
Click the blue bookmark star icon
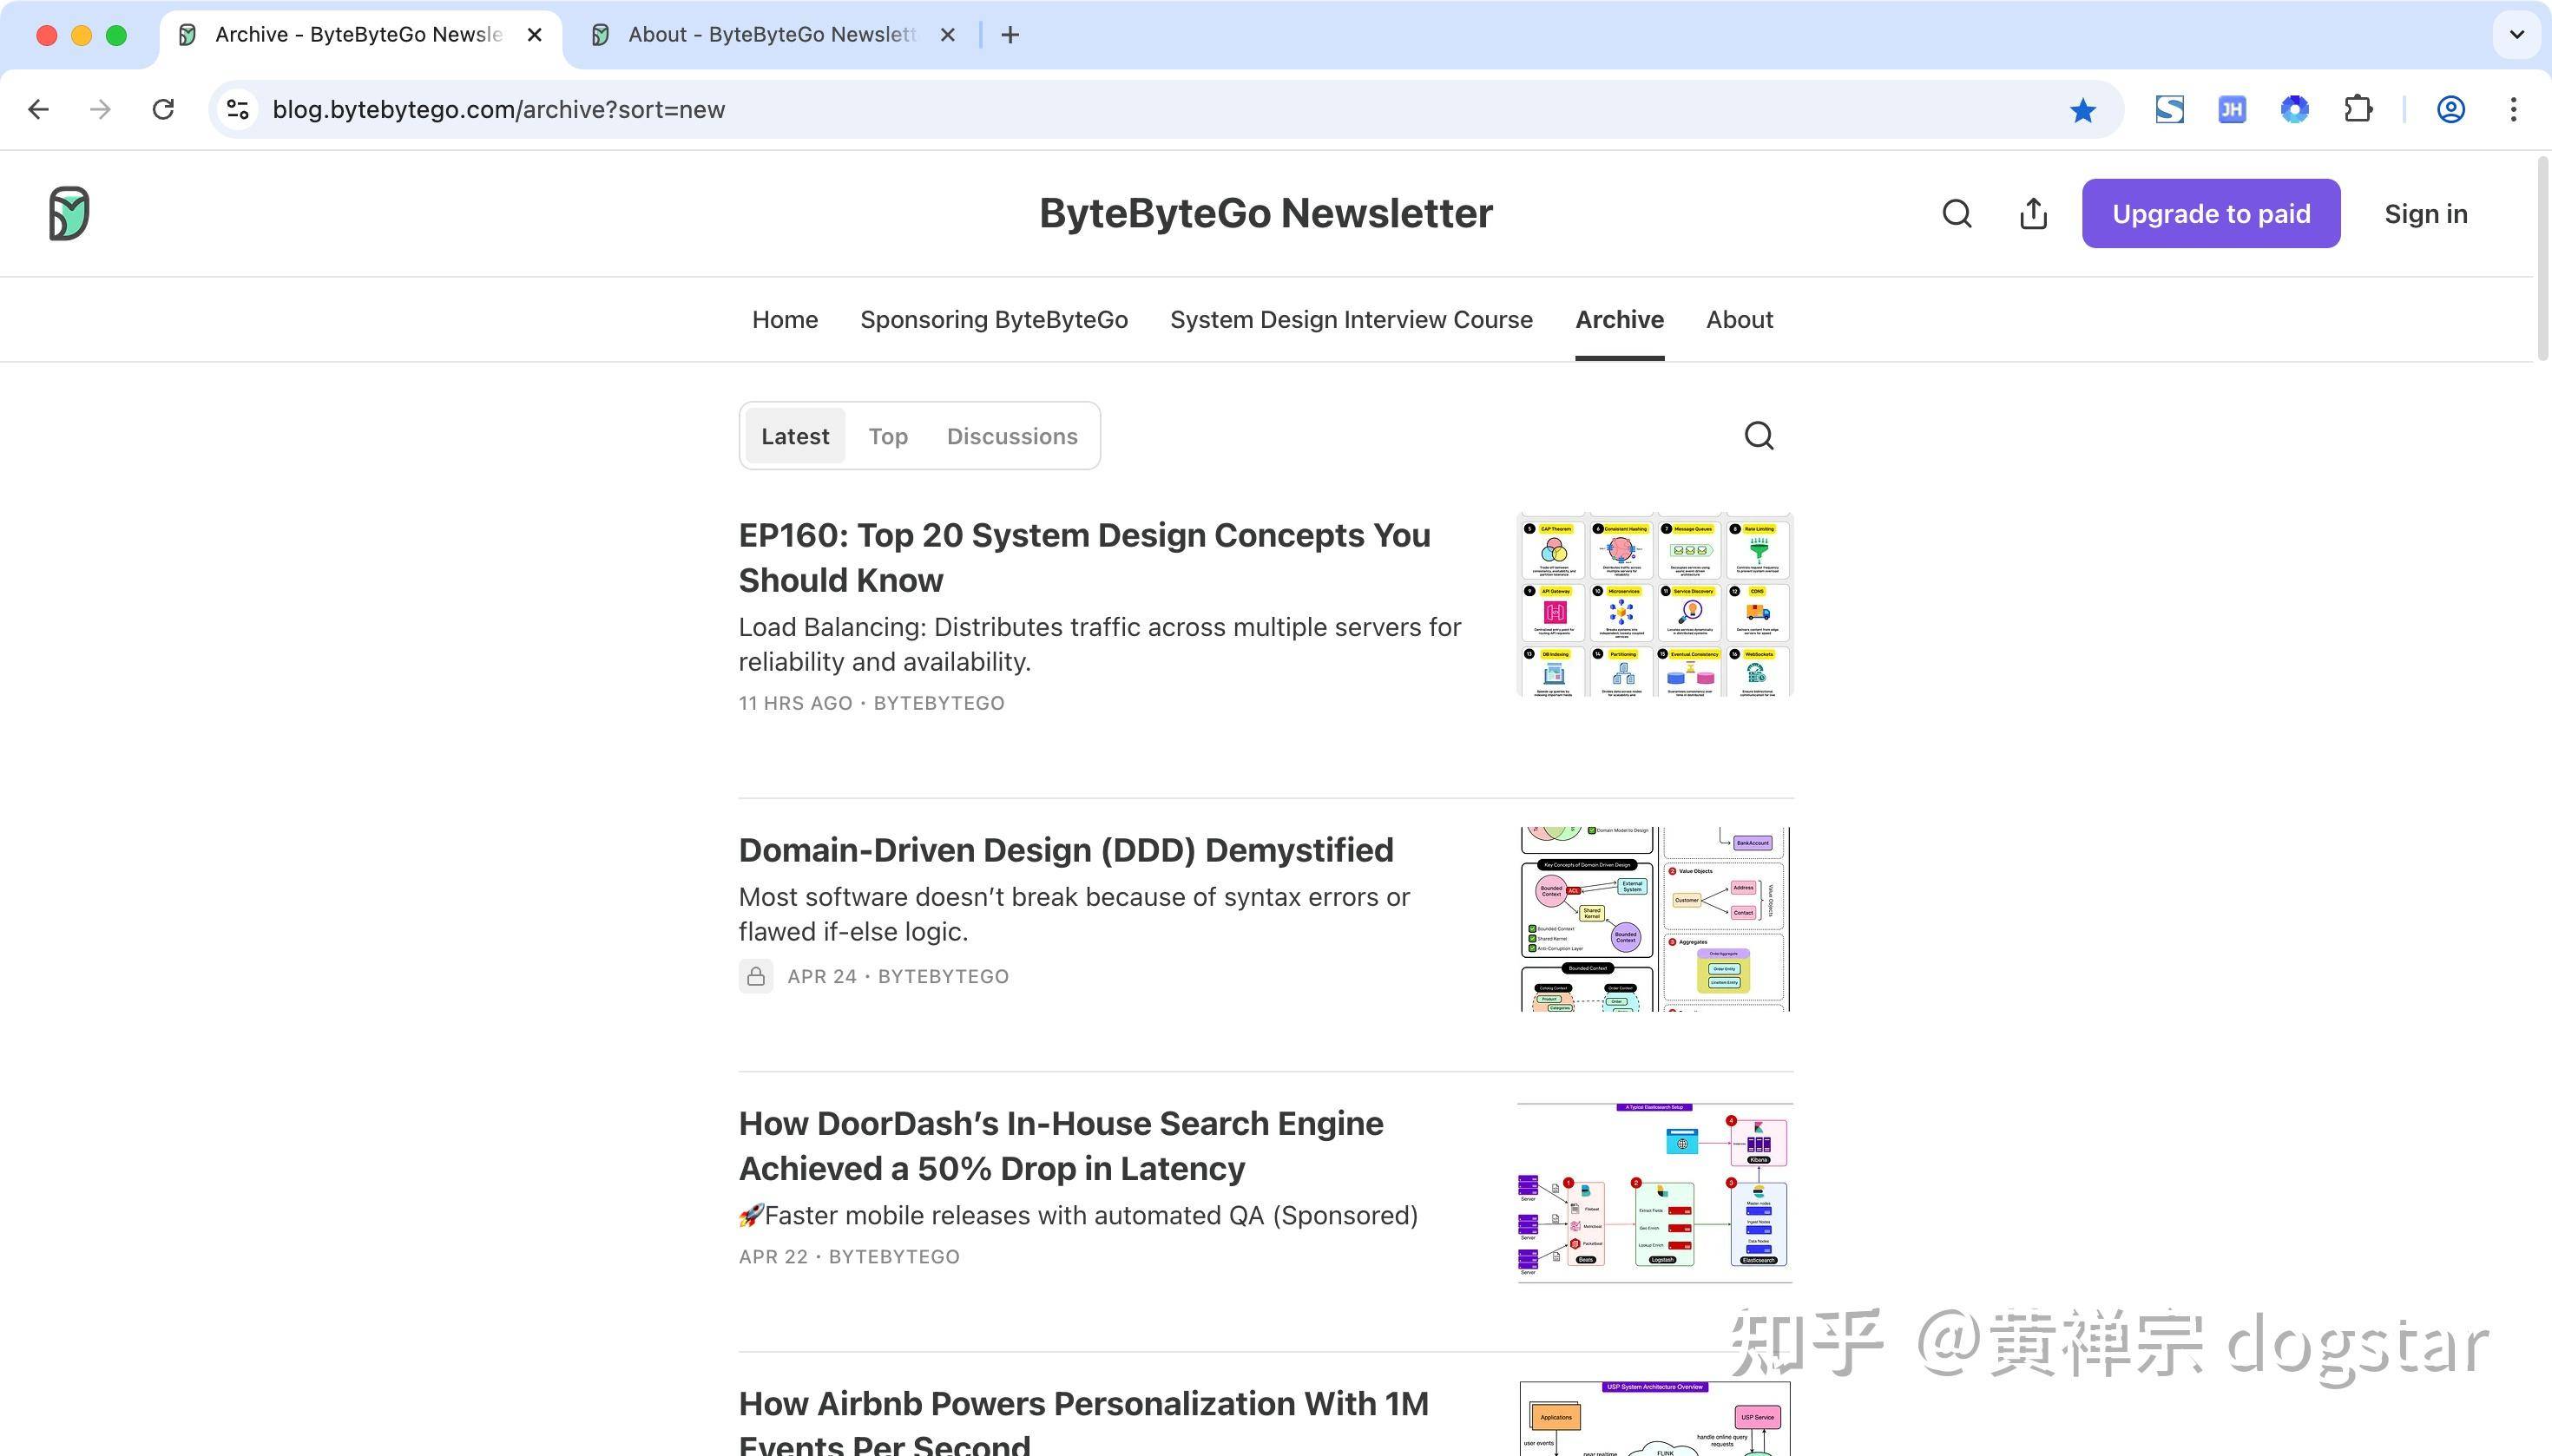click(2082, 109)
